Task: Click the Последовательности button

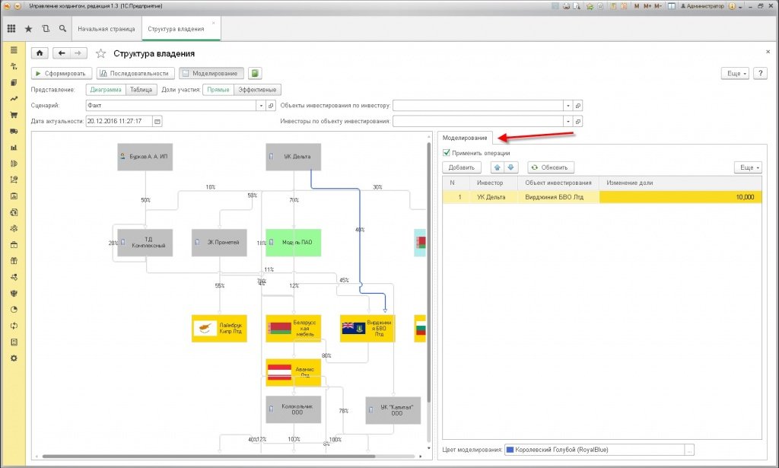Action: [135, 74]
